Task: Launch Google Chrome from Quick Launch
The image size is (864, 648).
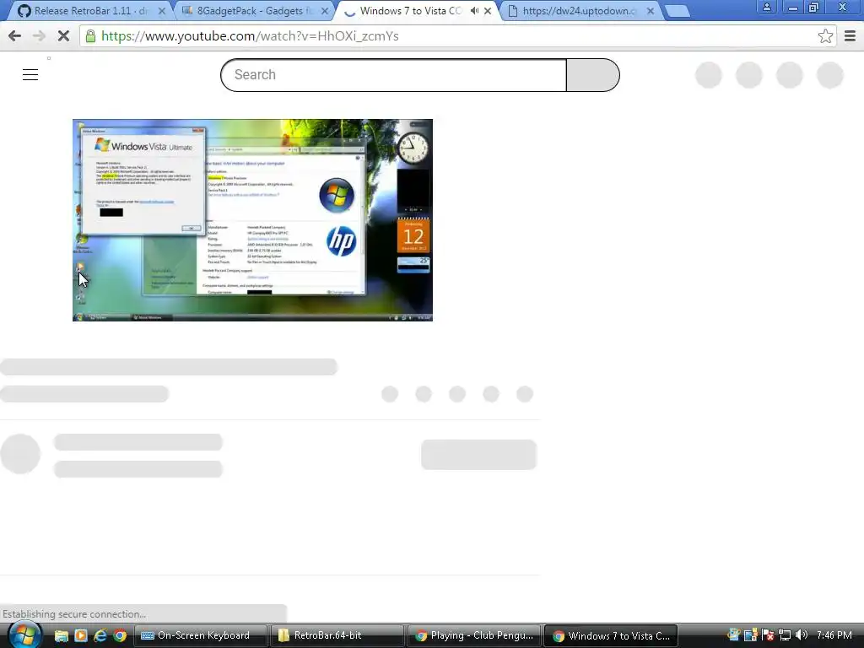Action: [x=120, y=636]
